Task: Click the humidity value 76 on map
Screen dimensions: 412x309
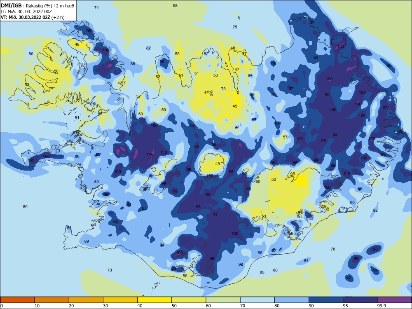Action: (x=333, y=249)
